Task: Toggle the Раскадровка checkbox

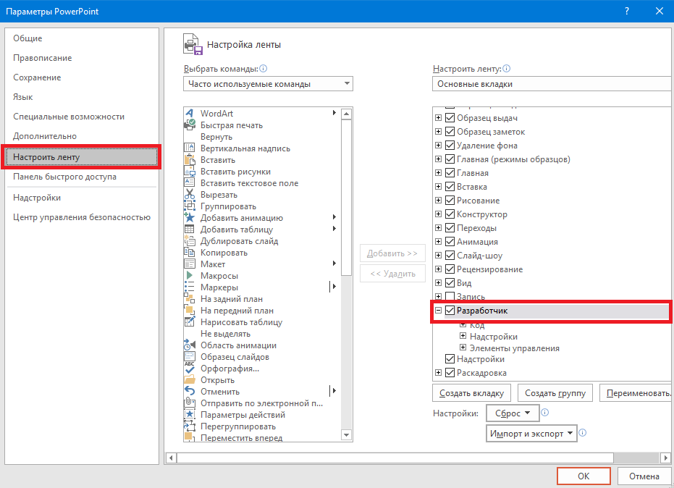Action: click(450, 373)
